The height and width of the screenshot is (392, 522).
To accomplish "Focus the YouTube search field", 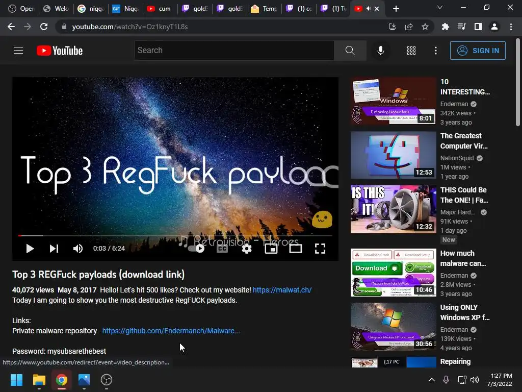I will tap(234, 51).
